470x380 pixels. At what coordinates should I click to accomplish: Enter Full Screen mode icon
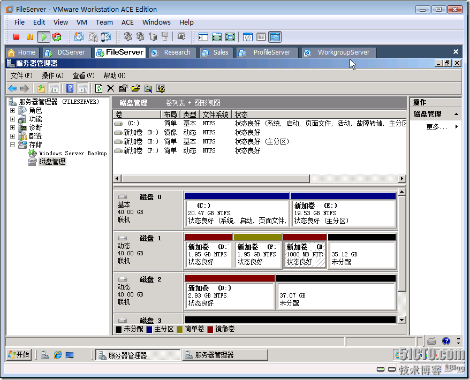coord(230,37)
